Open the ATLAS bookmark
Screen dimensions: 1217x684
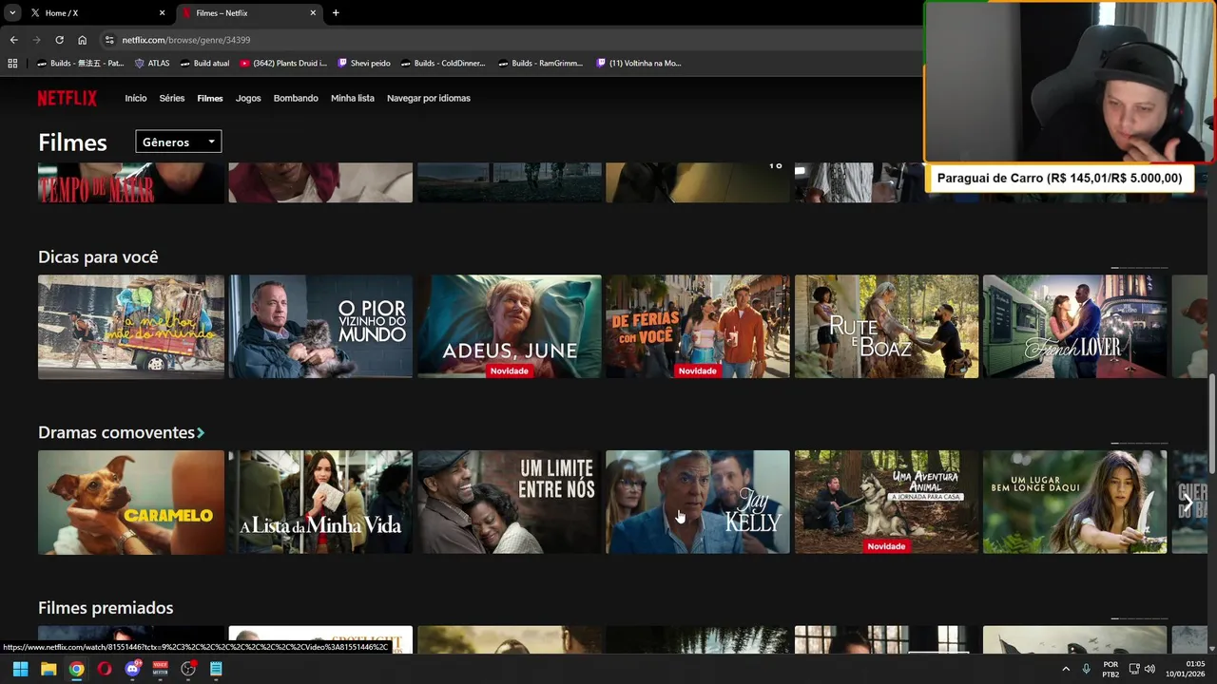(152, 64)
